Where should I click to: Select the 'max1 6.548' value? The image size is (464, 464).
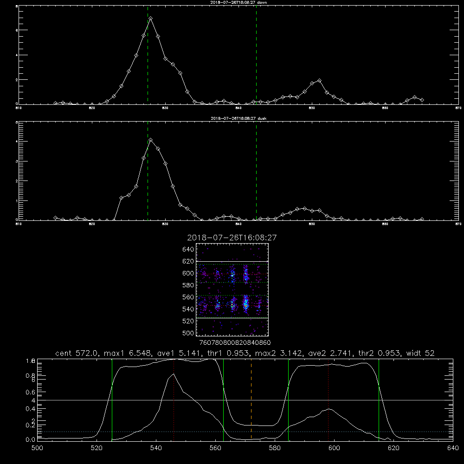[x=128, y=353]
